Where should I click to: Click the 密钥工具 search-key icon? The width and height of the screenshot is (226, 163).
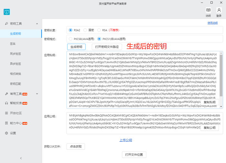[6, 24]
